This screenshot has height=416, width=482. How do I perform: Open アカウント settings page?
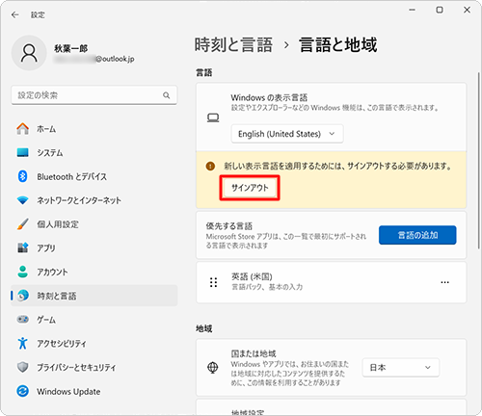94,272
